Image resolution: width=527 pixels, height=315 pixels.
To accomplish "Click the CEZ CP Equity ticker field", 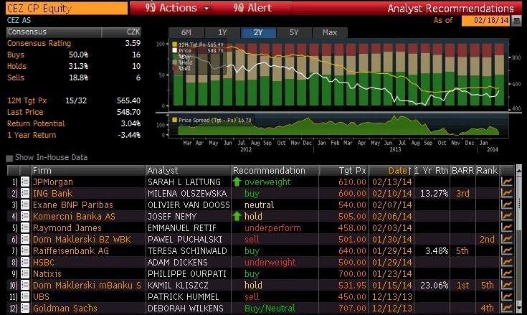I will coord(67,9).
